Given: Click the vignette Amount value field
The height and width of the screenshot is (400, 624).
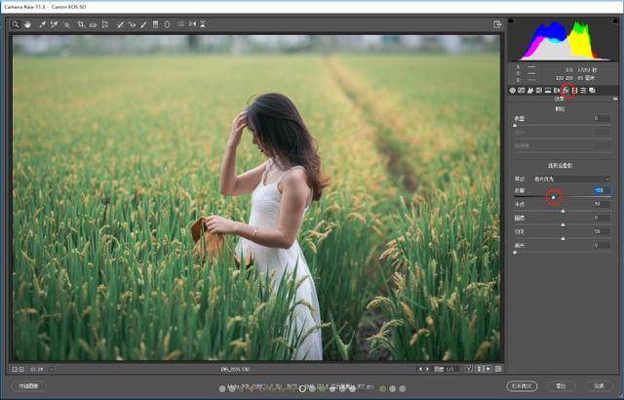Looking at the screenshot, I should [599, 188].
